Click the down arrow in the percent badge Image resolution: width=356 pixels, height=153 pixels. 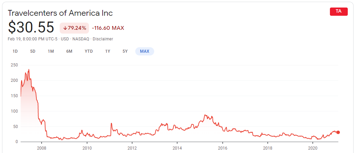(65, 28)
